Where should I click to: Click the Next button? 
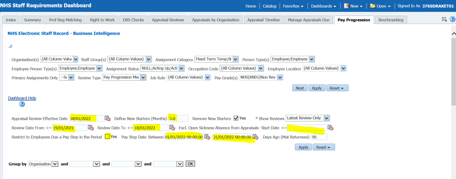pos(300,88)
